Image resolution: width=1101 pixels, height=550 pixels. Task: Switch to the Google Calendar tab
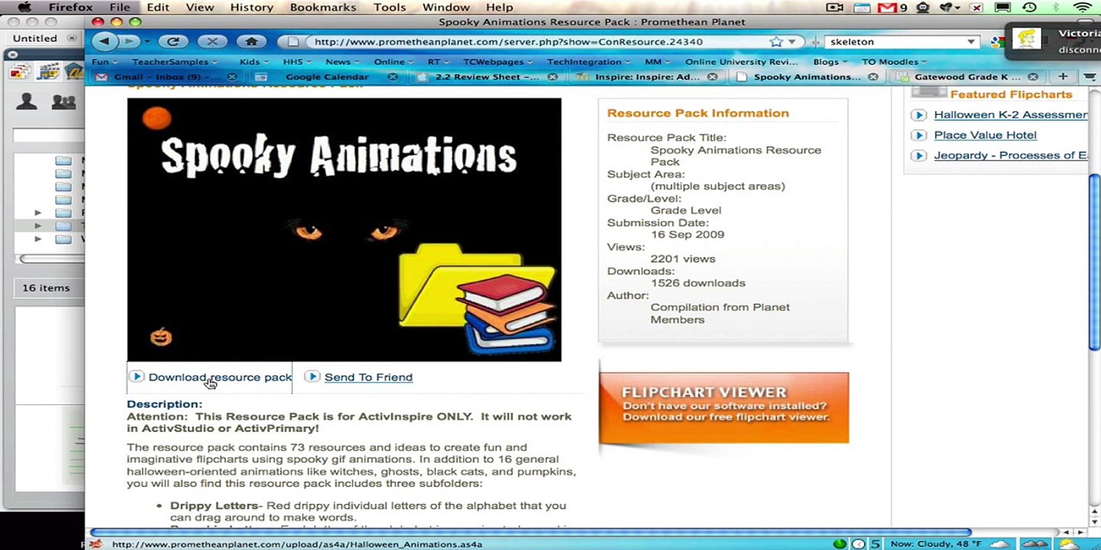(326, 76)
